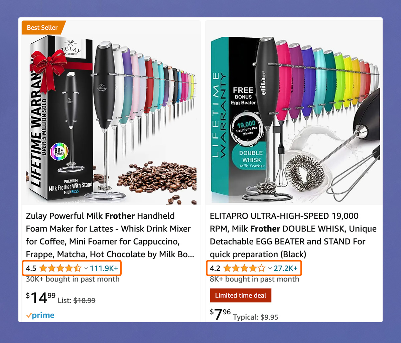This screenshot has height=343, width=401.
Task: Click the Limited time deal badge
Action: tap(241, 296)
